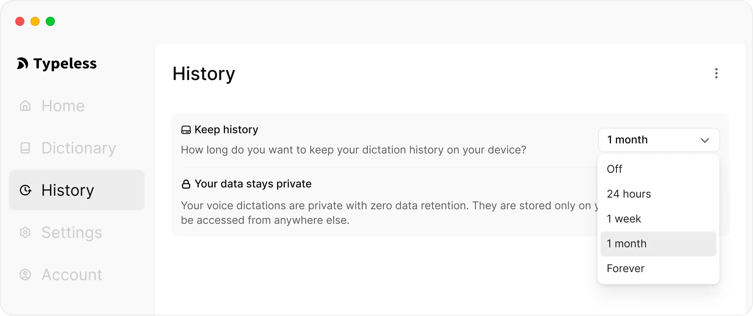This screenshot has width=753, height=316.
Task: Click the Keep history storage icon
Action: 186,130
